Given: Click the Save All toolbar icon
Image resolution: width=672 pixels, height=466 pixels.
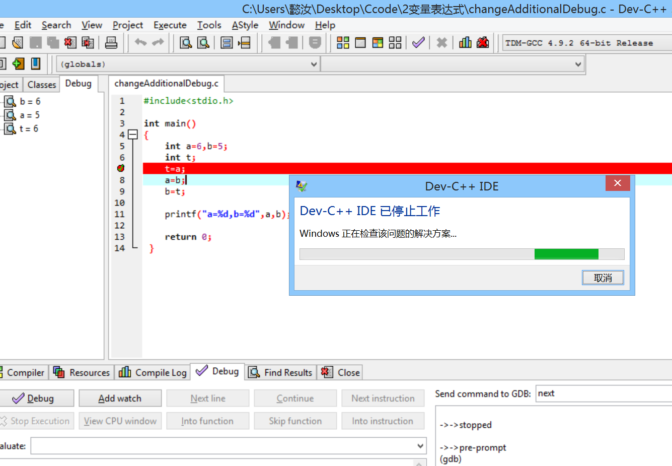Looking at the screenshot, I should (52, 43).
